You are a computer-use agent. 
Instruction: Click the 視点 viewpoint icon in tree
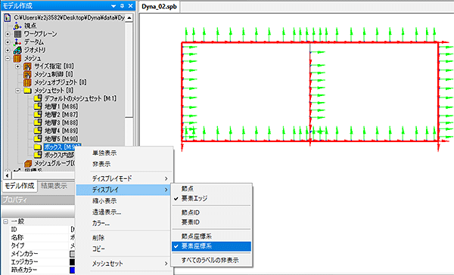pyautogui.click(x=17, y=26)
